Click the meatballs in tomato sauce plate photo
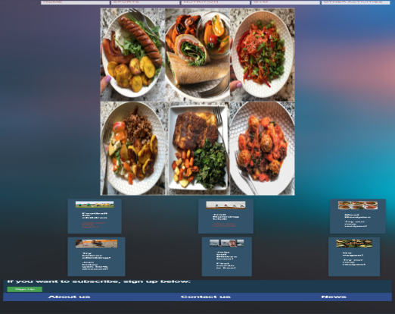The height and width of the screenshot is (314, 395). tap(262, 149)
